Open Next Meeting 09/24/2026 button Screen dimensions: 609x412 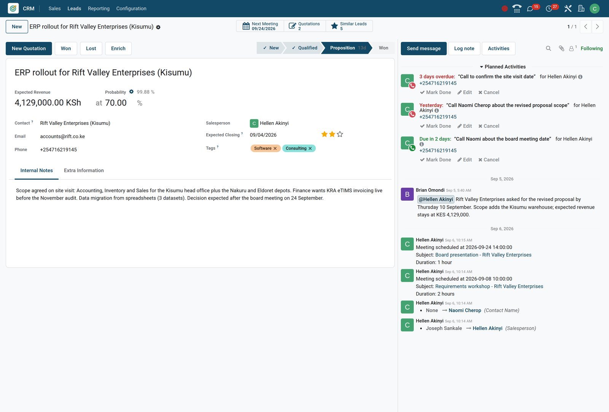click(x=260, y=26)
